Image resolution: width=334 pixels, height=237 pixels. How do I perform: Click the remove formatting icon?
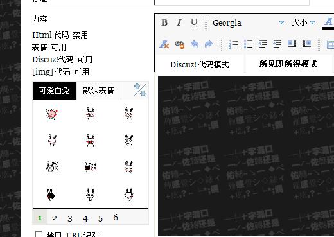[164, 44]
